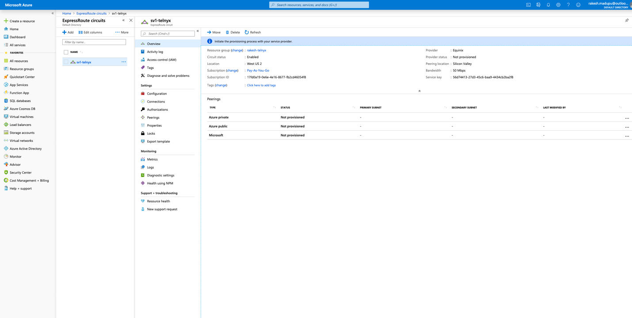Tick the select-all NAME checkbox
This screenshot has width=632, height=318.
[66, 52]
